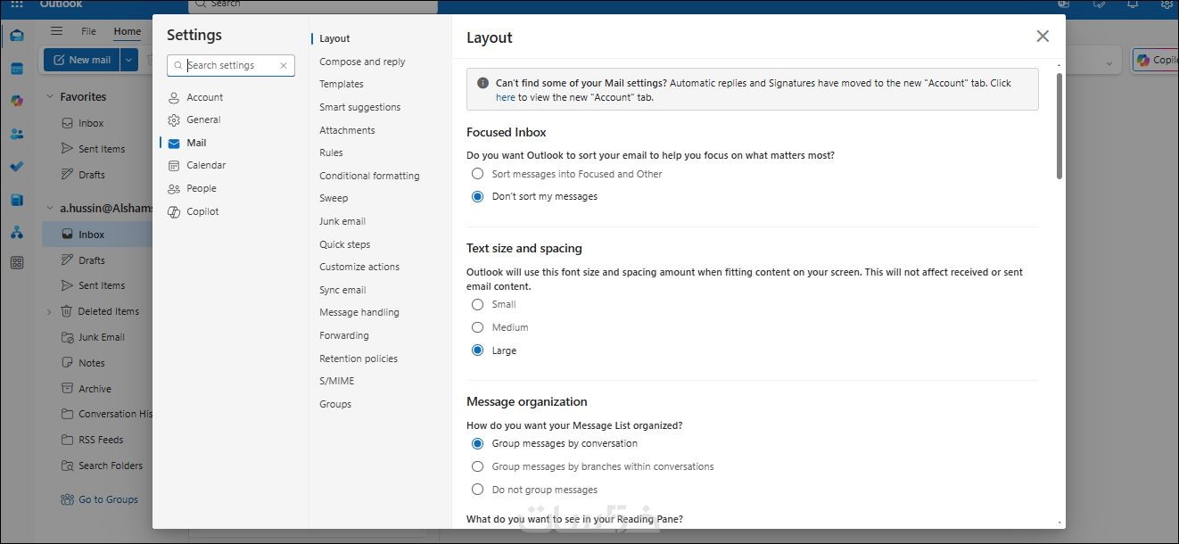Click the notifications bell icon
Screen dimensions: 1179x544
click(1133, 4)
